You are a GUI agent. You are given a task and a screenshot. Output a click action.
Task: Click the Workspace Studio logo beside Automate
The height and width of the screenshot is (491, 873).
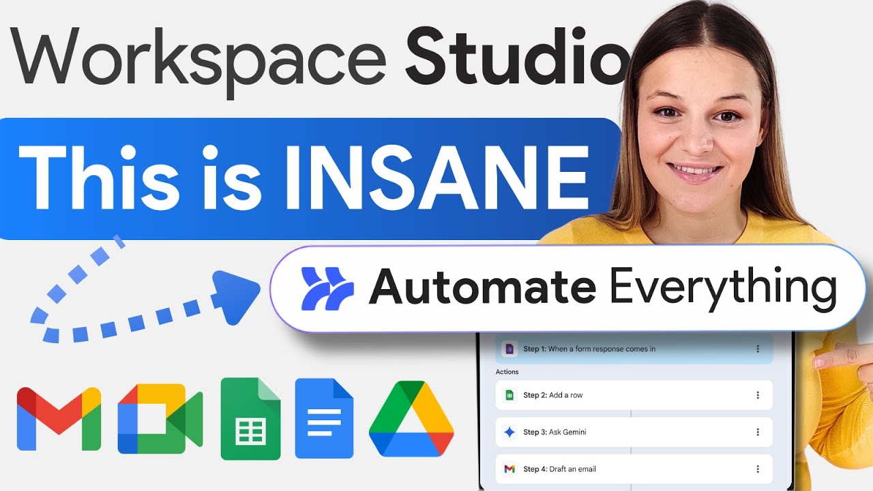[327, 288]
